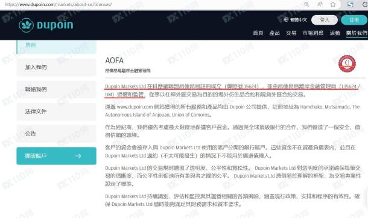Click the arrow on 開設賬戶 button

(78, 156)
